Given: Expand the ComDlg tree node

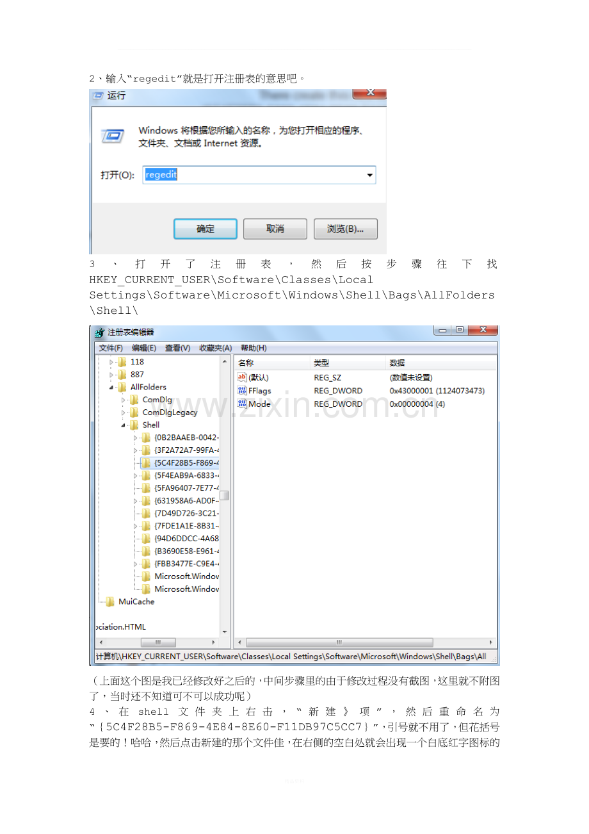Looking at the screenshot, I should click(124, 400).
